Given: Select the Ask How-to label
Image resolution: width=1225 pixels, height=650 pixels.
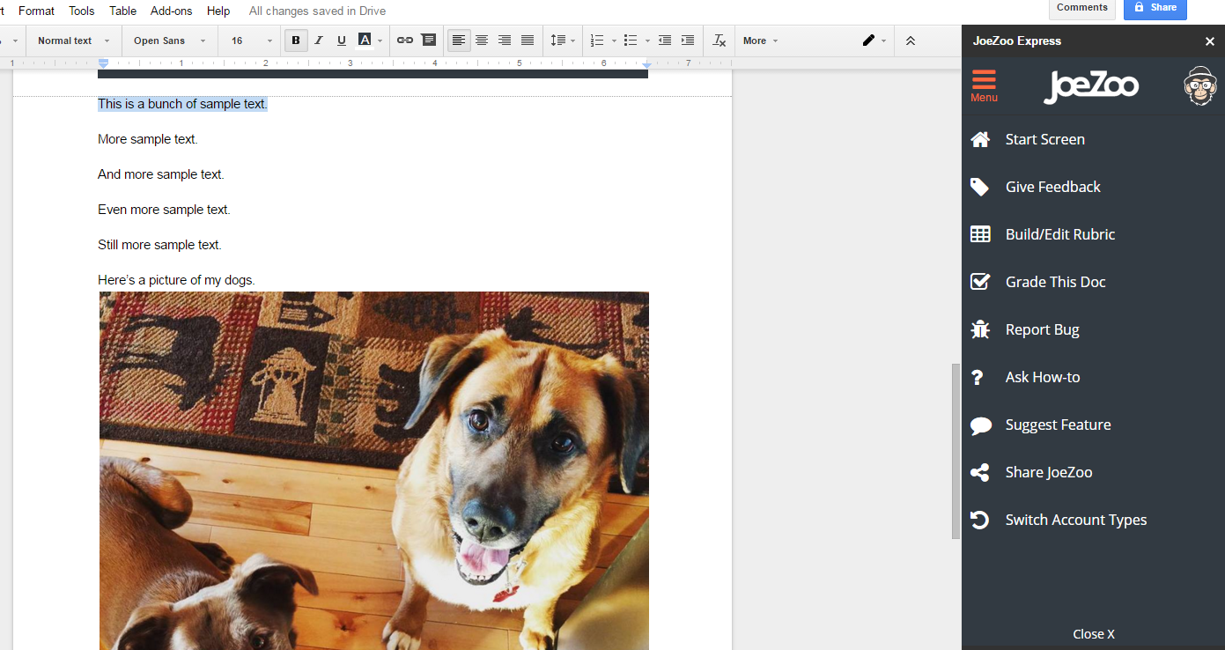Looking at the screenshot, I should [x=1043, y=377].
